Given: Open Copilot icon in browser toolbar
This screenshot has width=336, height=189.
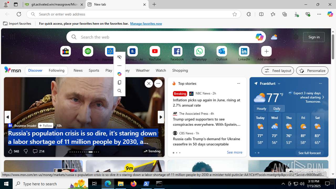Looking at the screenshot, I should (x=330, y=14).
